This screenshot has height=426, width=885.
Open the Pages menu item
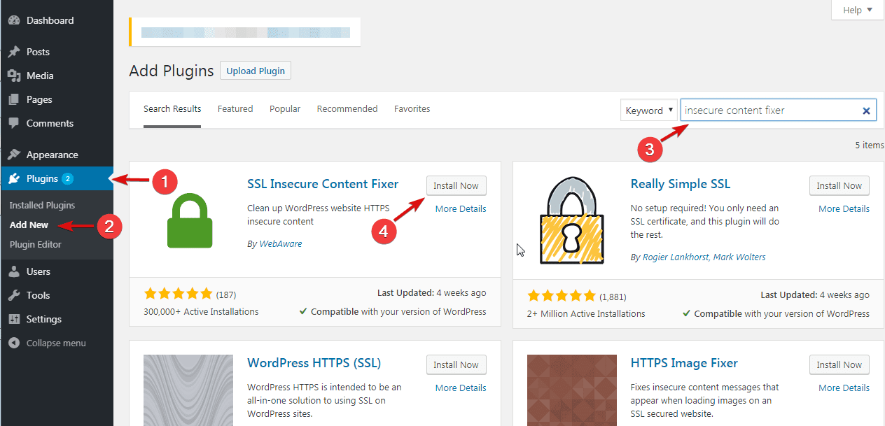(57, 99)
